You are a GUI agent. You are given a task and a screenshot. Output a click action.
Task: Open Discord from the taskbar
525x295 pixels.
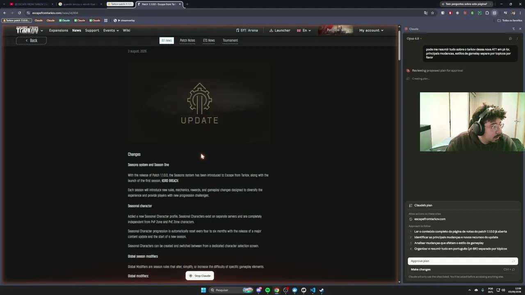pos(259,290)
